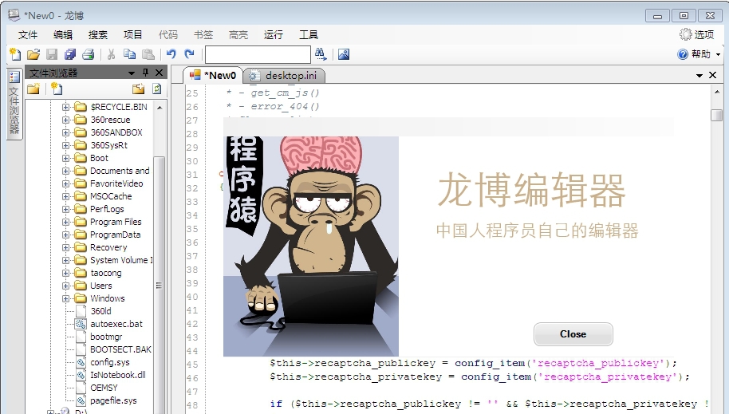729x414 pixels.
Task: Refresh the file browser list
Action: tap(157, 89)
